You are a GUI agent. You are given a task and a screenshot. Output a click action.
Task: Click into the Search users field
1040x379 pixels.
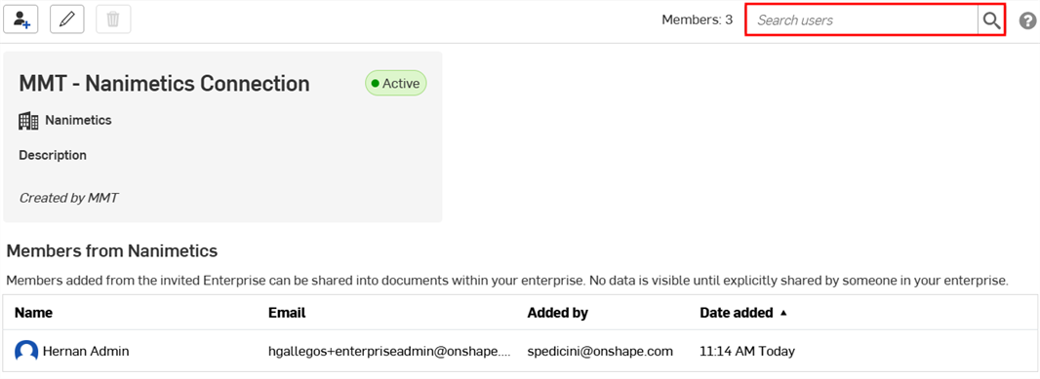(x=862, y=19)
